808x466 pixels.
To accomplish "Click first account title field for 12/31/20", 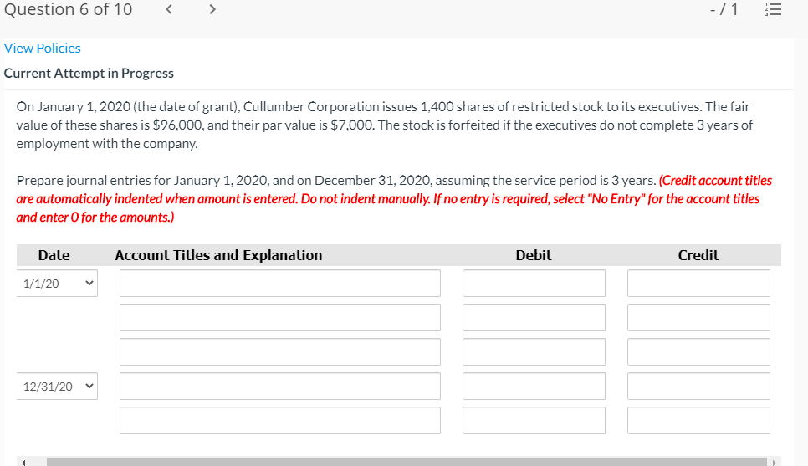I will (x=280, y=386).
